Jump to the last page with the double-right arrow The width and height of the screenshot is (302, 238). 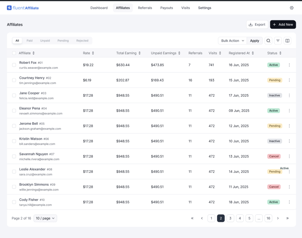point(287,218)
